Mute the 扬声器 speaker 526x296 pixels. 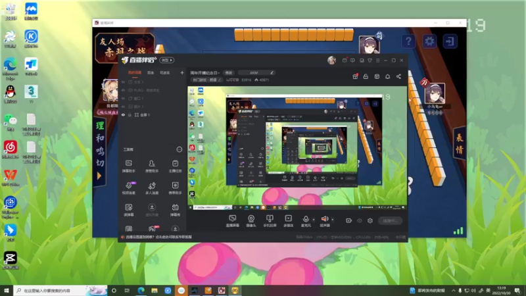(x=325, y=221)
